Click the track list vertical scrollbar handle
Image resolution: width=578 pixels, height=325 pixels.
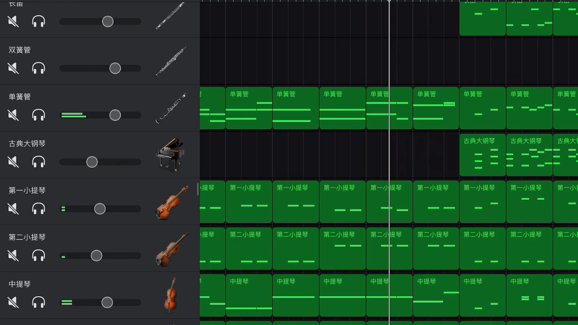click(197, 189)
